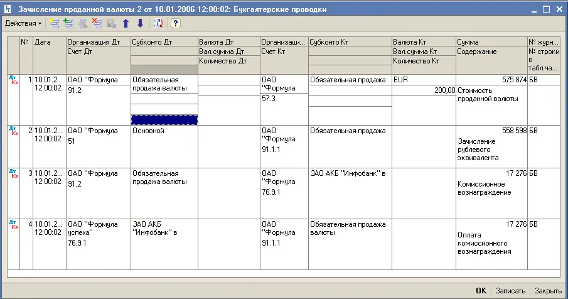
Task: Click the sum 575 874 cell
Action: click(491, 80)
